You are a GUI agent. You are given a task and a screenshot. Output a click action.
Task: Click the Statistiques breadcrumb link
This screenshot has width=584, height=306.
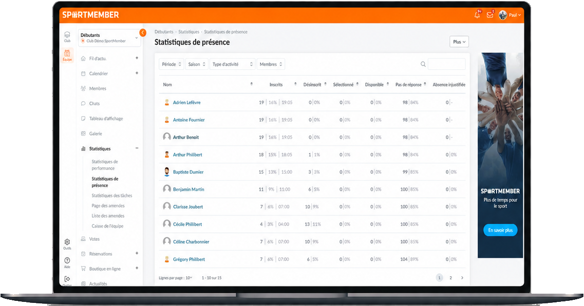point(189,32)
